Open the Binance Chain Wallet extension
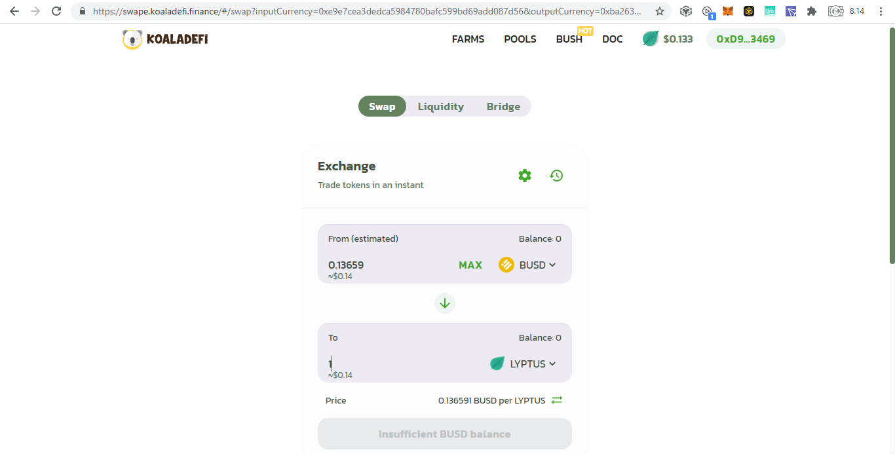 point(749,11)
